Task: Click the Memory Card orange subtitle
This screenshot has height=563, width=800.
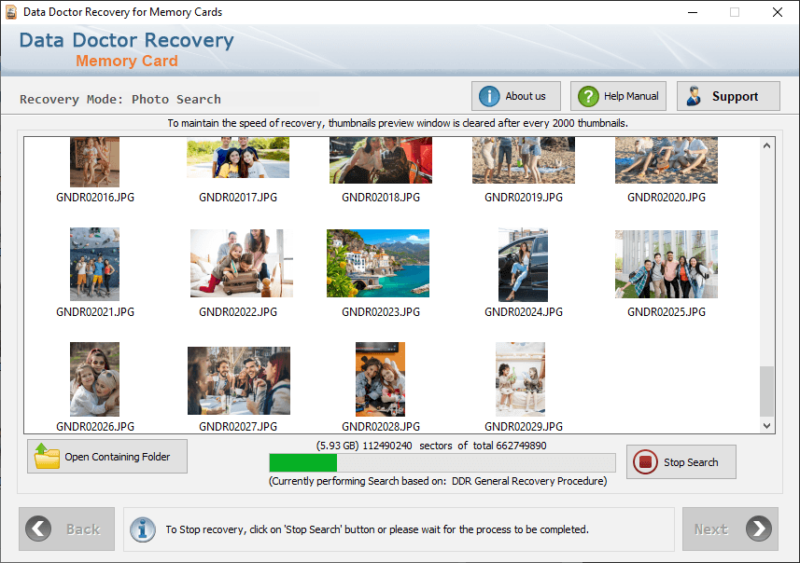Action: [x=127, y=61]
